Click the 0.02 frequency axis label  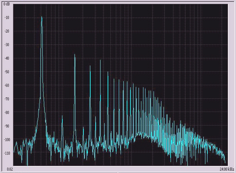(x=10, y=169)
